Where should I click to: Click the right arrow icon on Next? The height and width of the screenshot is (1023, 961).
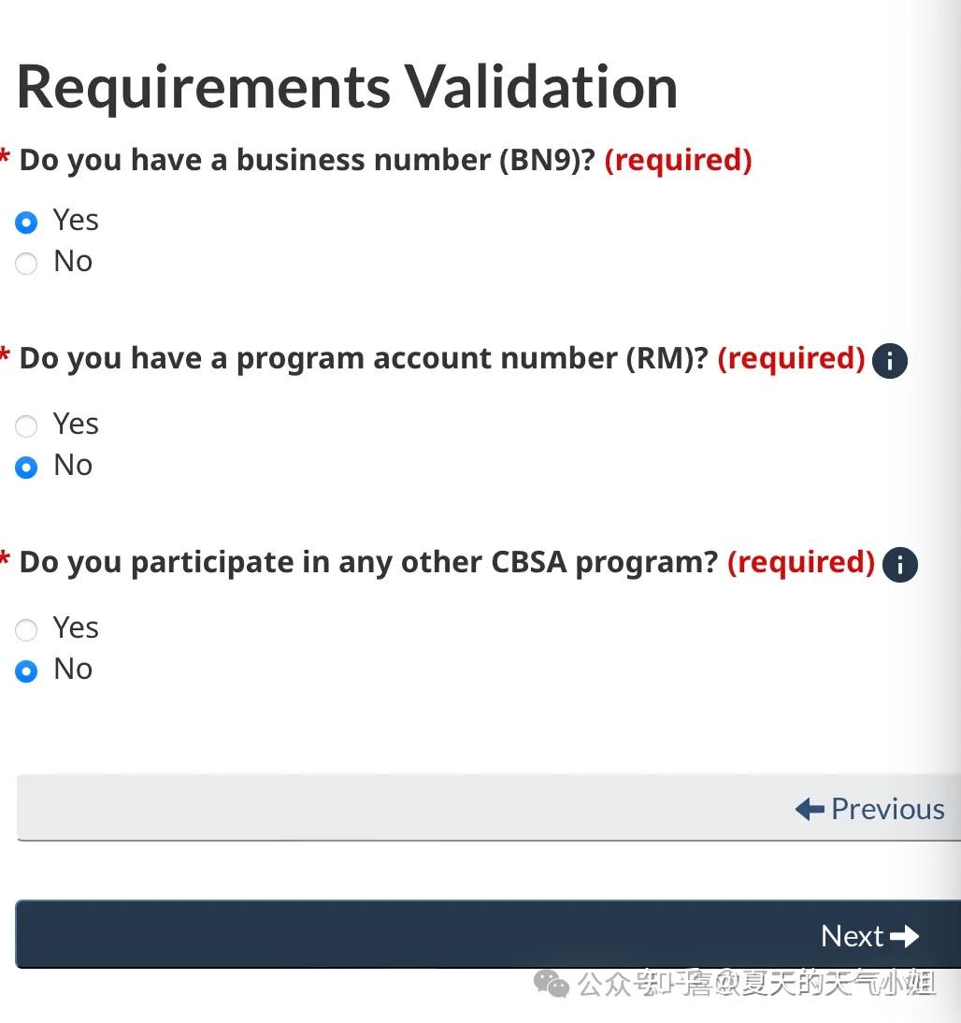[905, 936]
